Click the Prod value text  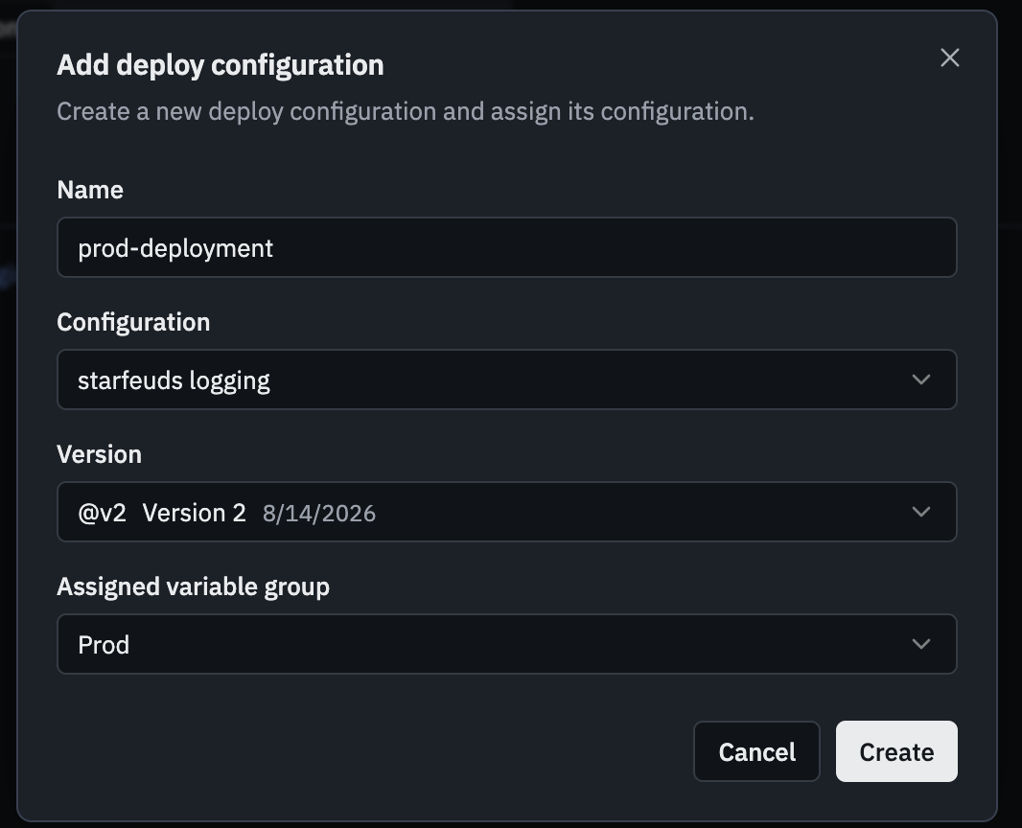(104, 645)
